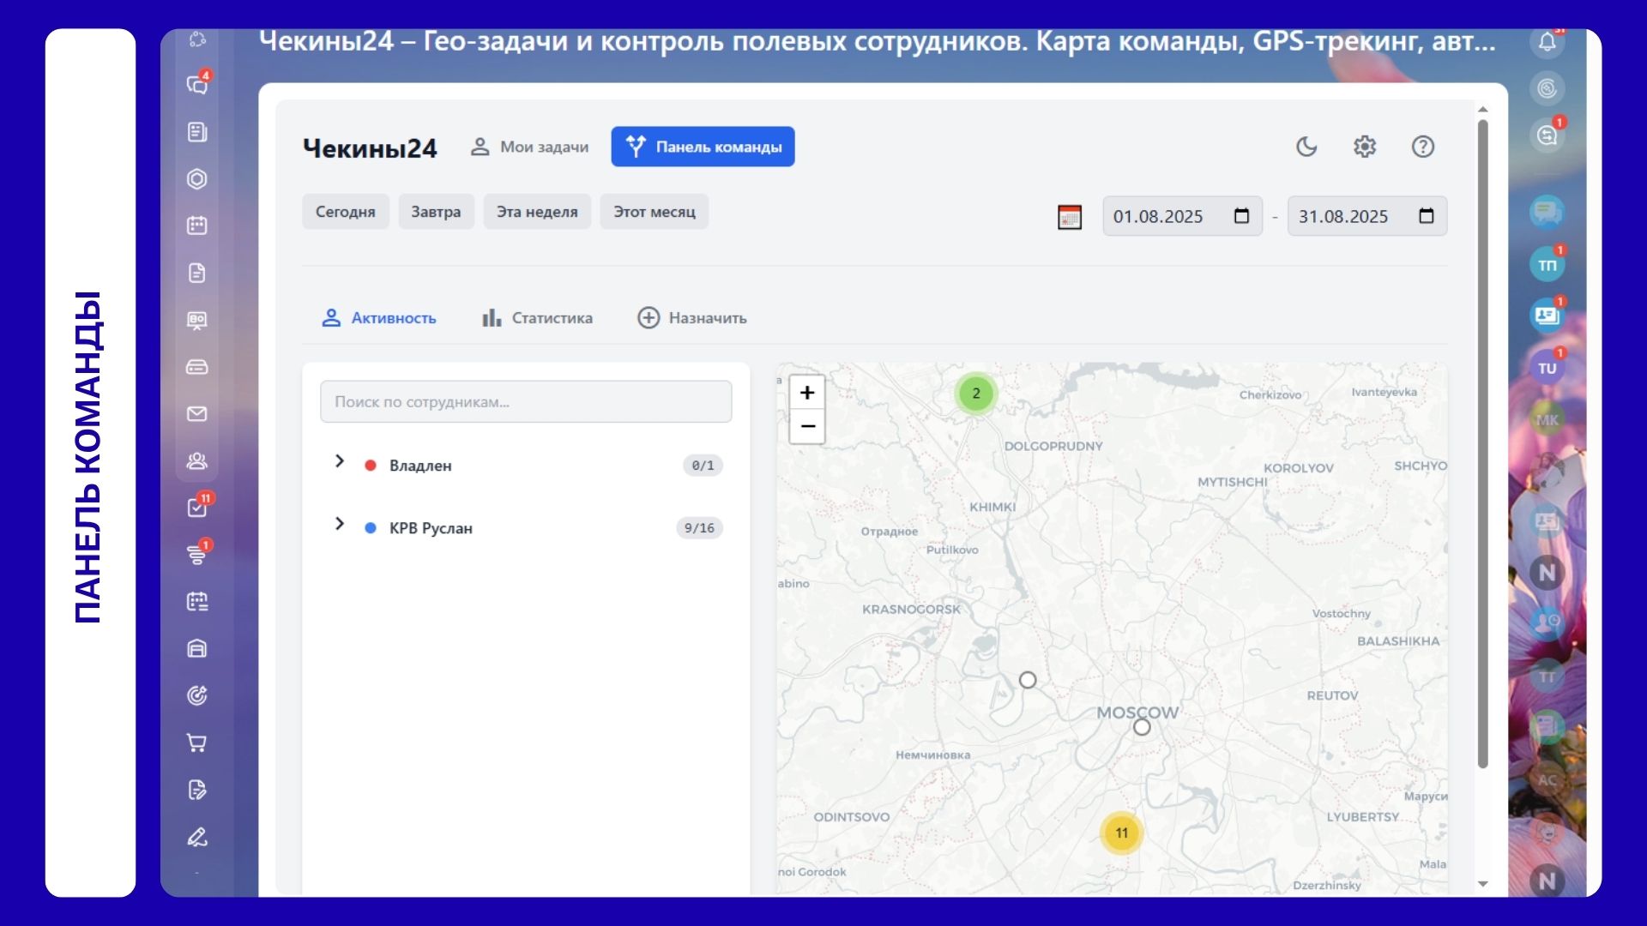Screen dimensions: 1647x926
Task: Open the settings gear icon
Action: (x=1364, y=147)
